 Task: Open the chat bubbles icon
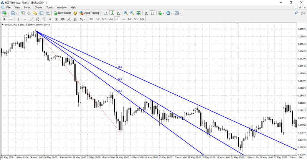[x=303, y=13]
